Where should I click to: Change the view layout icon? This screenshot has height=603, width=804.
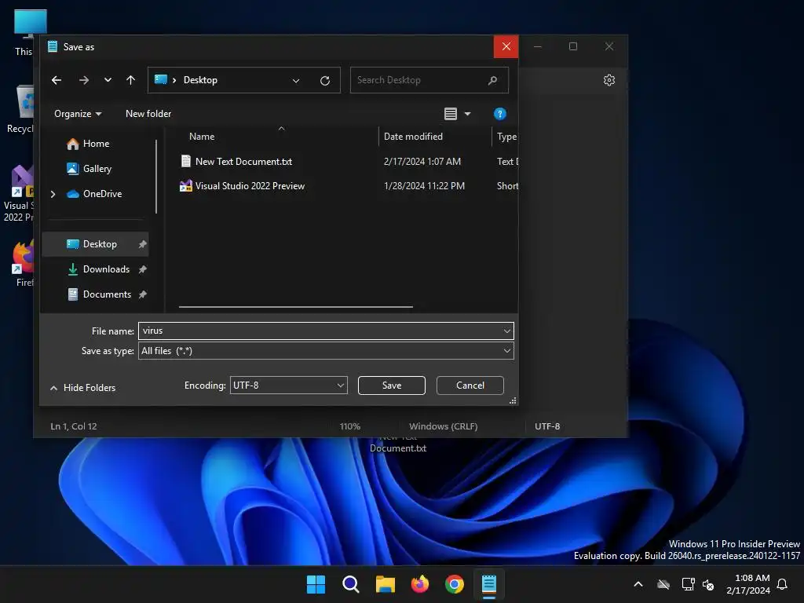coord(450,114)
